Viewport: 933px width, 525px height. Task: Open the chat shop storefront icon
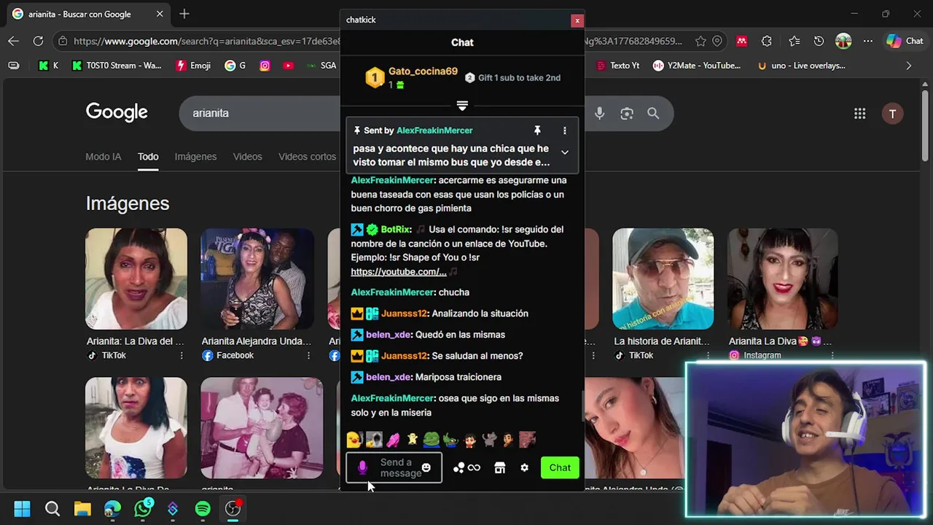(500, 468)
